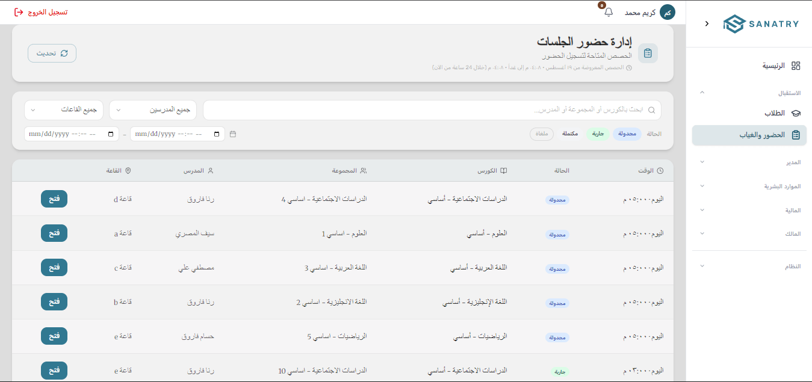Expand the المالية sidebar section
812x382 pixels.
749,211
